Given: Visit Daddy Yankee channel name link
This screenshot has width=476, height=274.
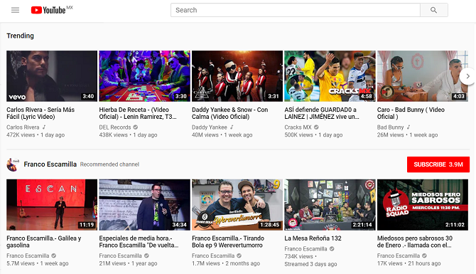Looking at the screenshot, I should pos(210,127).
